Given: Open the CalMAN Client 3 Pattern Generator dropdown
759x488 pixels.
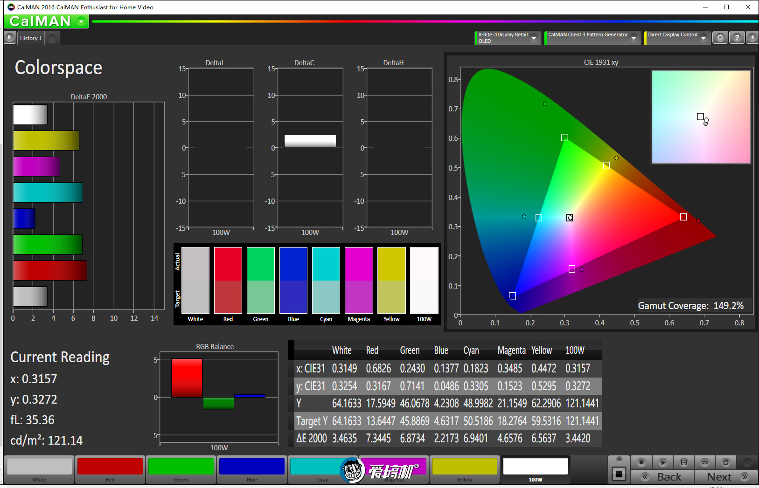Looking at the screenshot, I should point(634,38).
